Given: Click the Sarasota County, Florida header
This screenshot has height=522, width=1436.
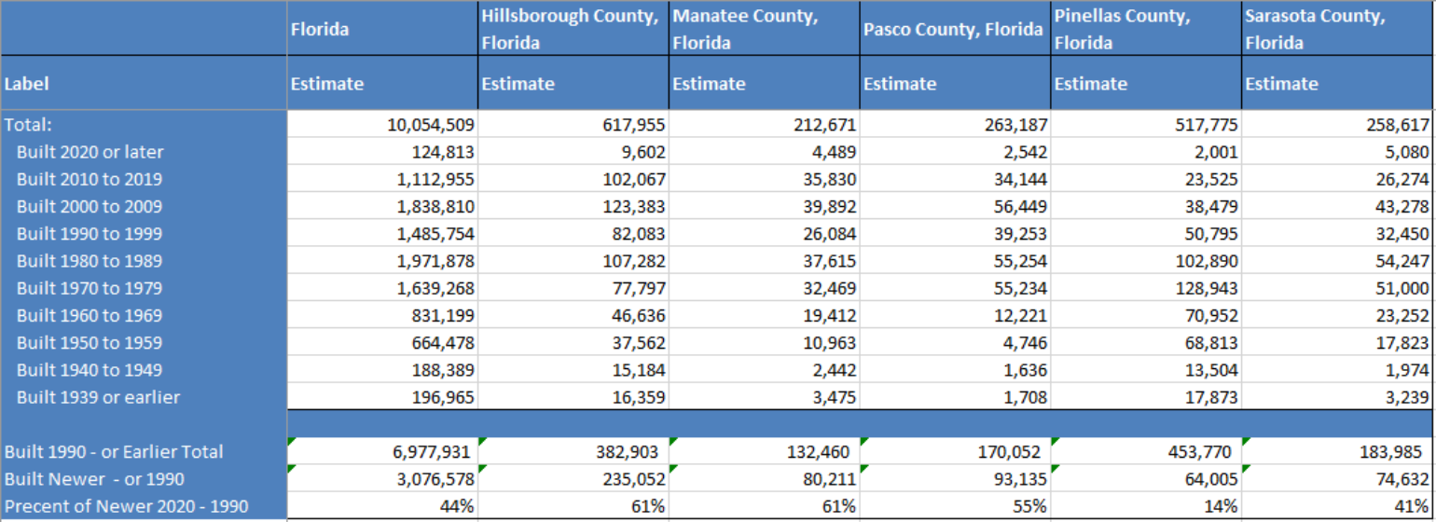Looking at the screenshot, I should (x=1337, y=29).
